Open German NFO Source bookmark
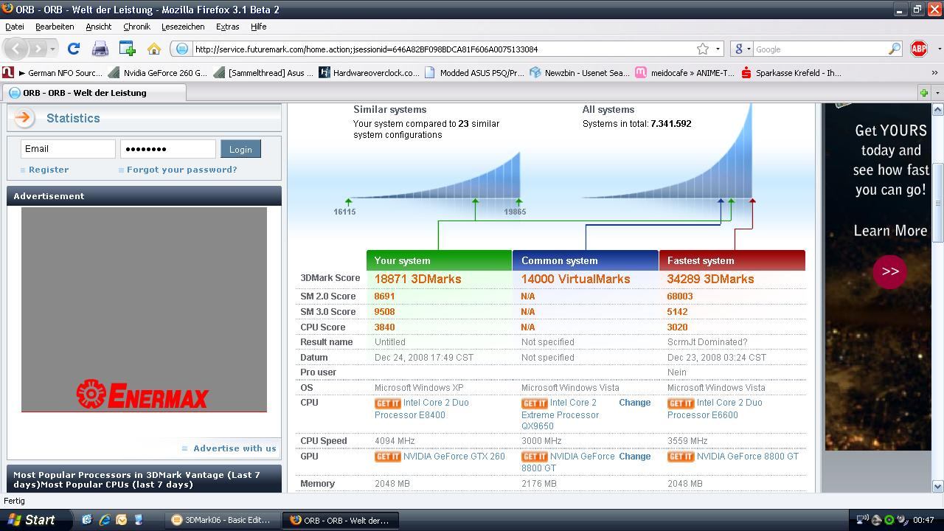The image size is (944, 531). pos(52,73)
